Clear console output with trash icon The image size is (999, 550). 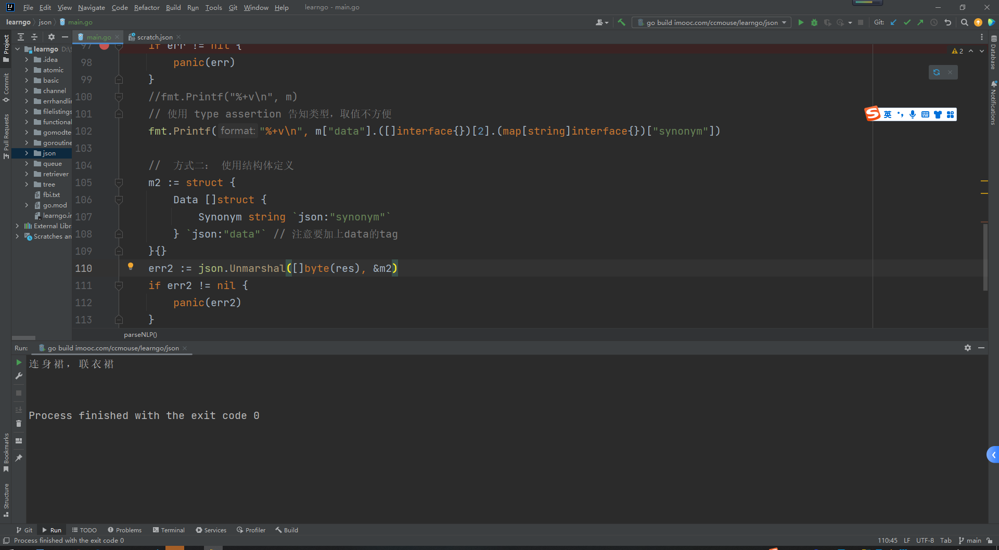pyautogui.click(x=19, y=424)
